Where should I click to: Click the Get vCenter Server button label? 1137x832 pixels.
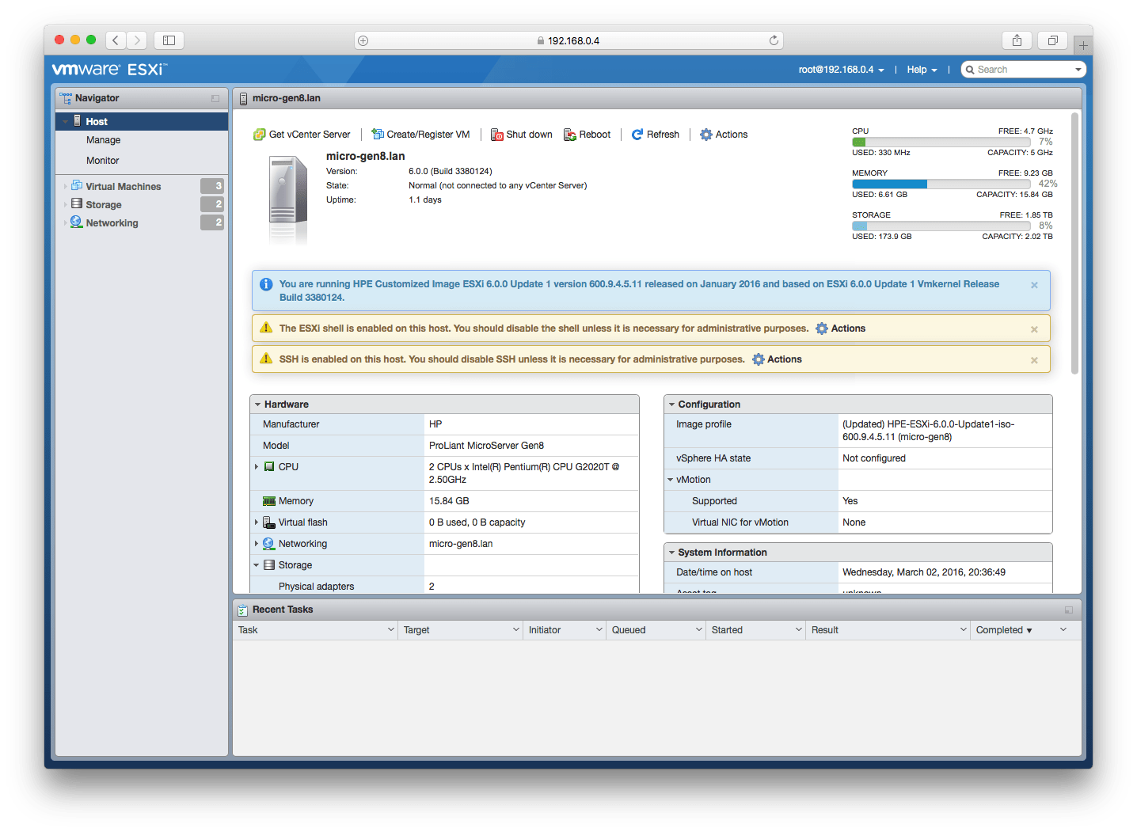(x=310, y=135)
